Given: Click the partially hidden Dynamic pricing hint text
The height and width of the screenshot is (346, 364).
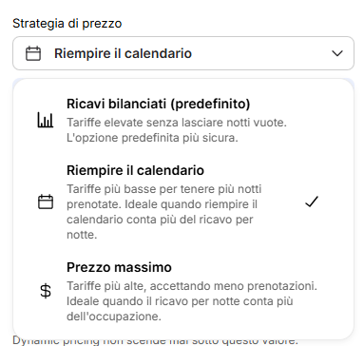Looking at the screenshot, I should [155, 341].
